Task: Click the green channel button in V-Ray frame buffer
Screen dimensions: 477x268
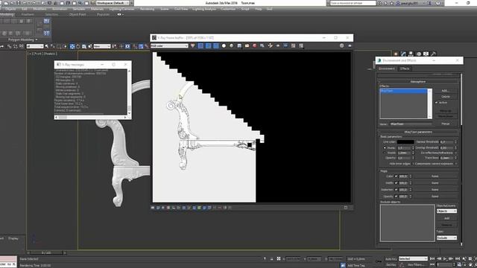Action: click(209, 46)
